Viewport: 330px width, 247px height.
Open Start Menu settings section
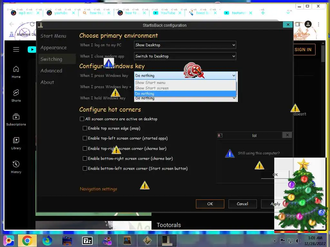point(53,36)
